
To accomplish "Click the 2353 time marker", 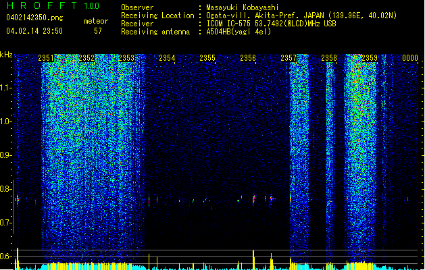I will pyautogui.click(x=126, y=58).
